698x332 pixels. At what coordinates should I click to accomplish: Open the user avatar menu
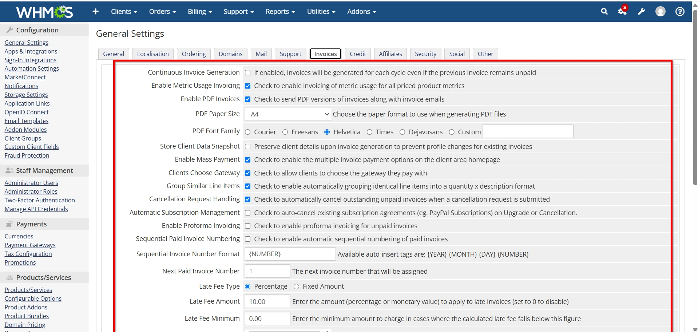click(661, 12)
